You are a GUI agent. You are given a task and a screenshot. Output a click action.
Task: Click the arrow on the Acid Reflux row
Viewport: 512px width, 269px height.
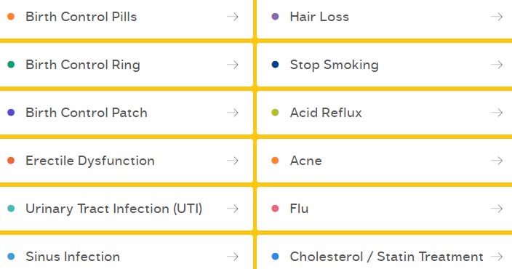coord(497,113)
